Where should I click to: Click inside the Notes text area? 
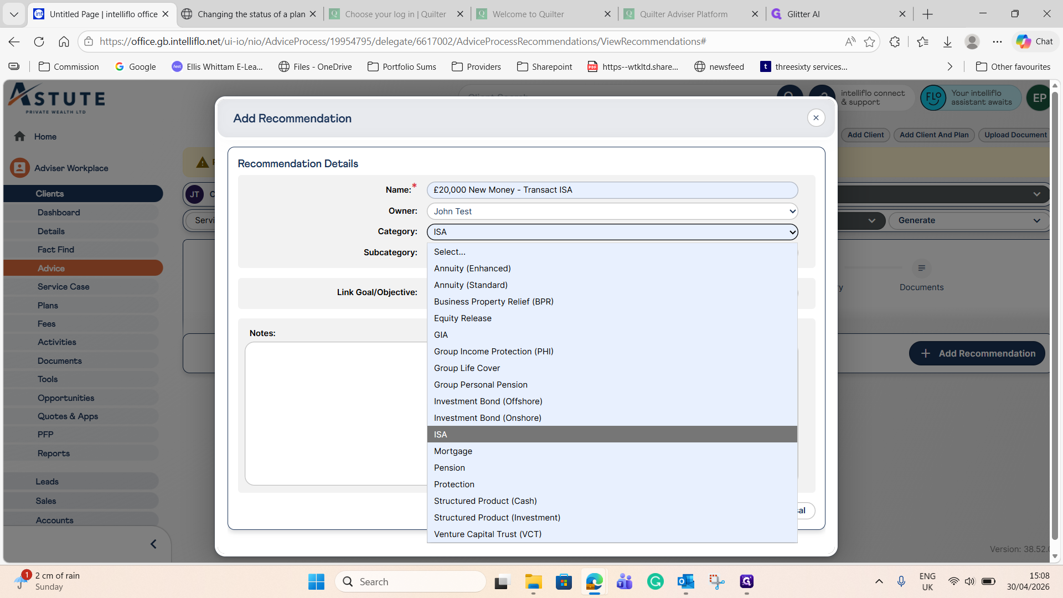[336, 413]
